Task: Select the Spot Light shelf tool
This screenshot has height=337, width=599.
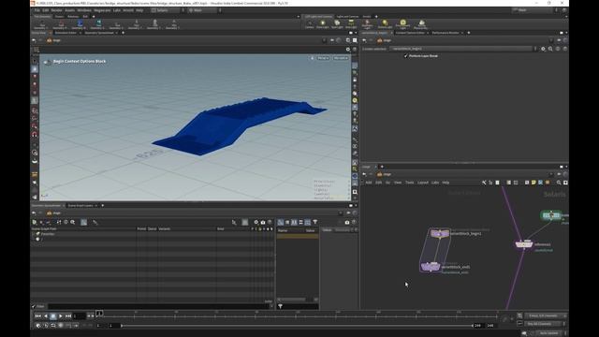Action: (x=337, y=24)
